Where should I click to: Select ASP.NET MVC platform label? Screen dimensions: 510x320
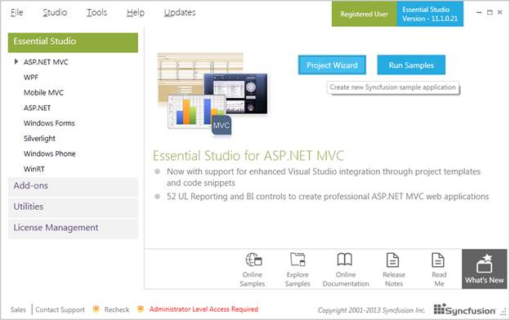click(46, 62)
